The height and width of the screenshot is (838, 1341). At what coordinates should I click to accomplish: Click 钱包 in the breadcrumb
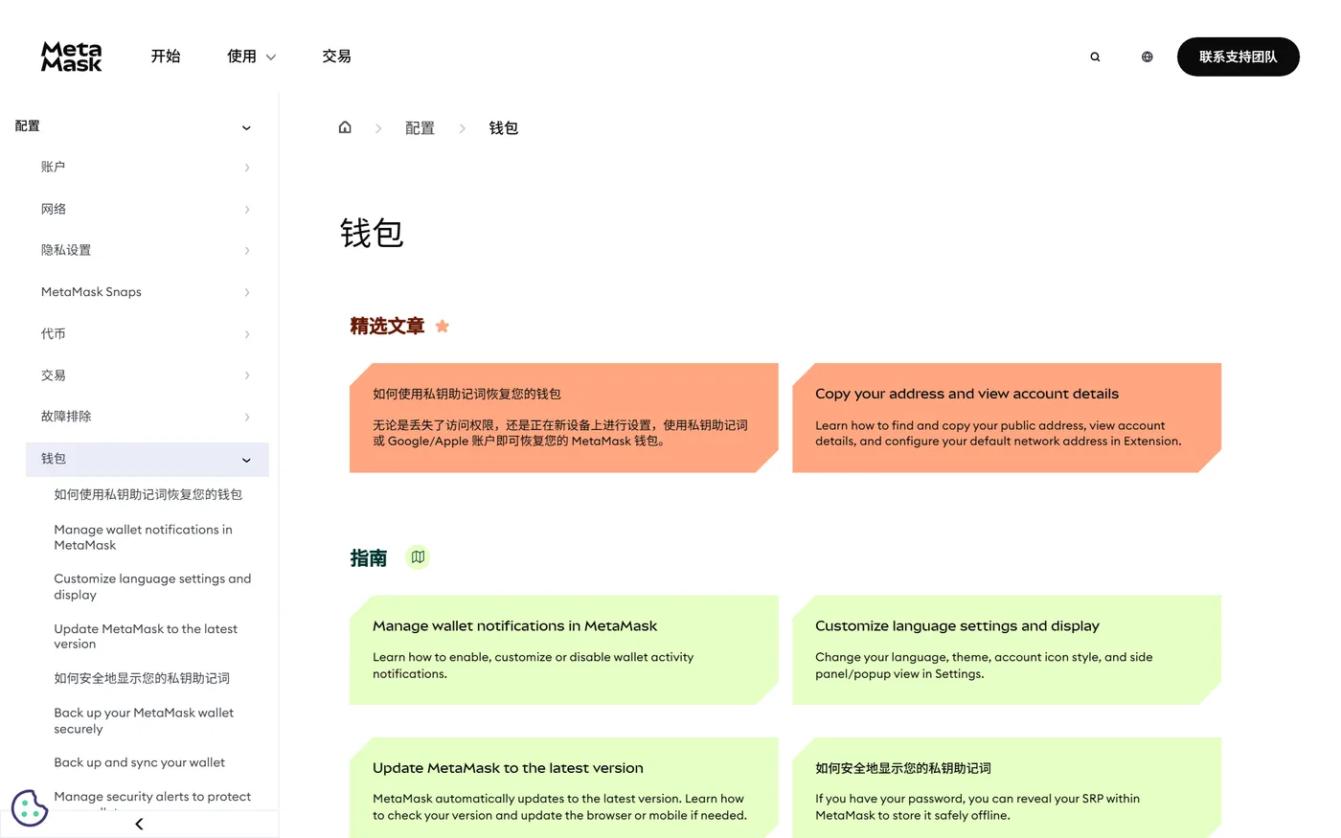click(x=504, y=127)
